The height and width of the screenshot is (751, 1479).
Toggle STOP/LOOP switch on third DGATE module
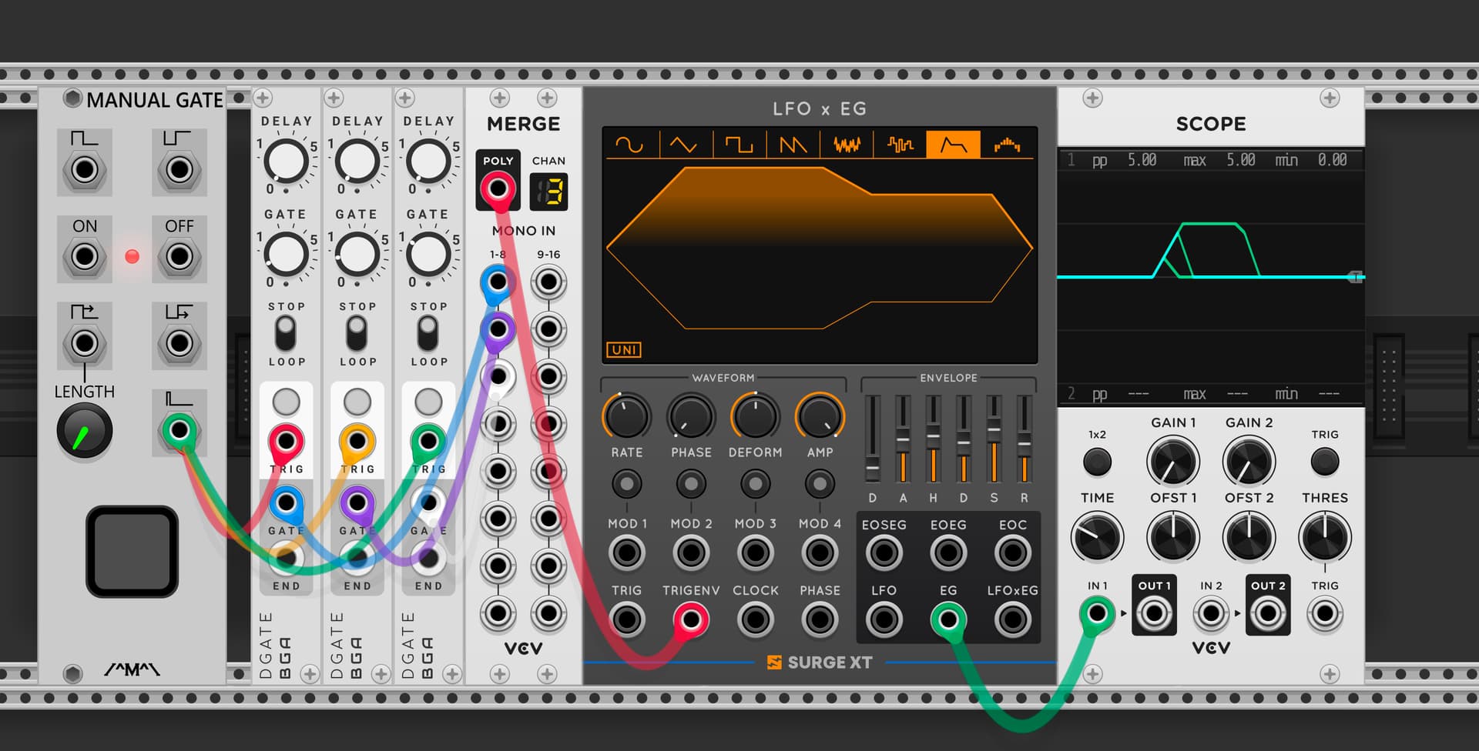point(428,334)
